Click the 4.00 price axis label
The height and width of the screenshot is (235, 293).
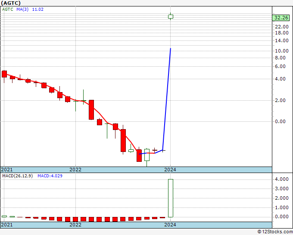click(281, 79)
